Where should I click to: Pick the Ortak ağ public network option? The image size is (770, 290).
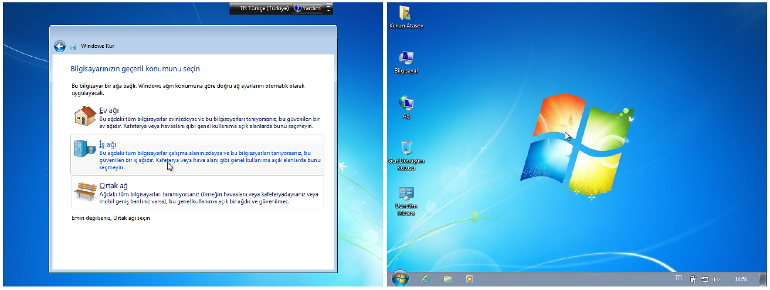pos(197,194)
